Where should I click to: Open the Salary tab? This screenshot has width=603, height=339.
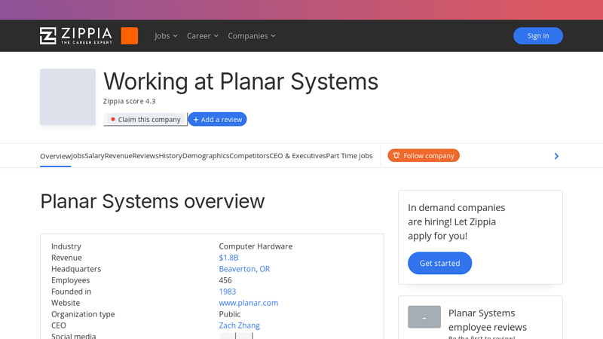95,156
